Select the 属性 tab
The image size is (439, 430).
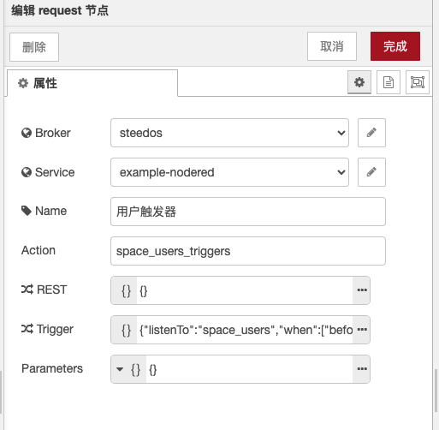tap(92, 83)
